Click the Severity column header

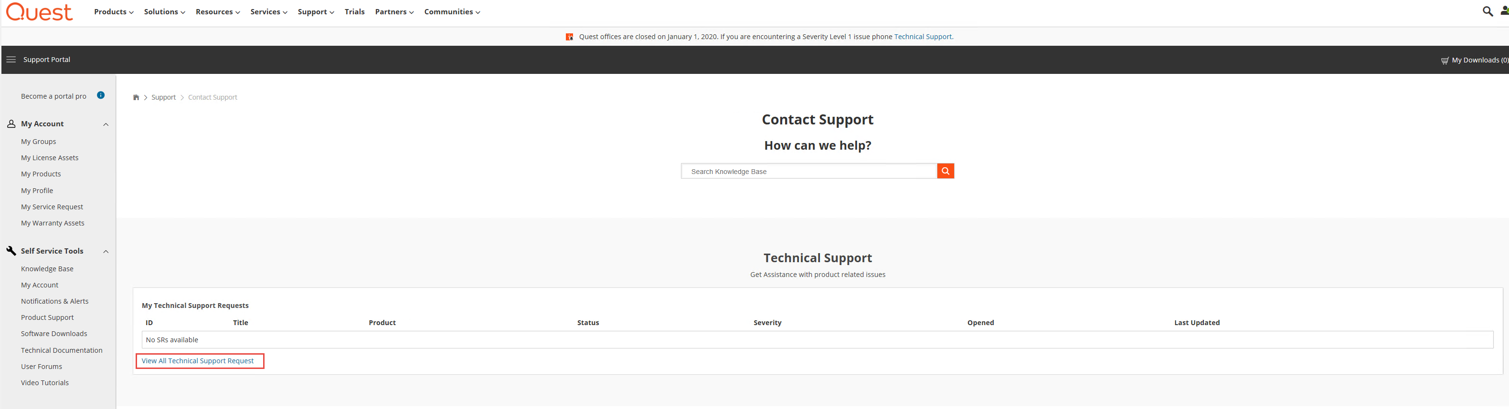tap(767, 323)
